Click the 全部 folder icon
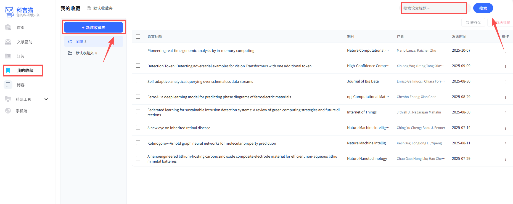The image size is (513, 204). pyautogui.click(x=70, y=41)
